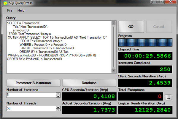178x119 pixels.
Task: Click the ORDER BY a.ProductID query line
Action: click(34, 59)
